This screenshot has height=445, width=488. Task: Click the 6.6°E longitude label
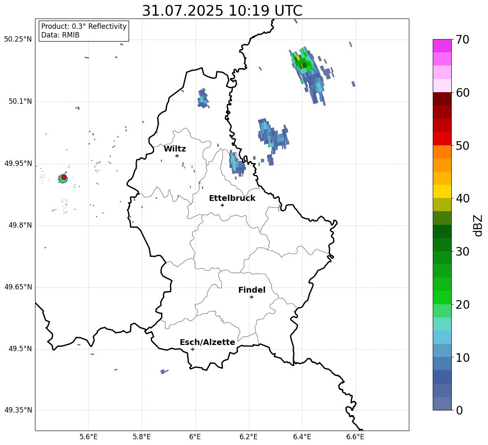tap(355, 437)
